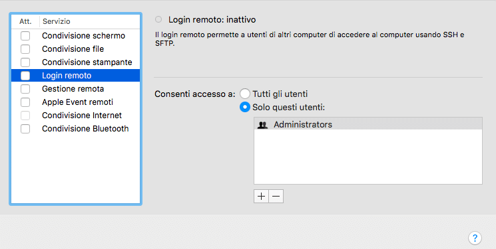The width and height of the screenshot is (496, 249).
Task: Click the Att. column header
Action: 25,21
